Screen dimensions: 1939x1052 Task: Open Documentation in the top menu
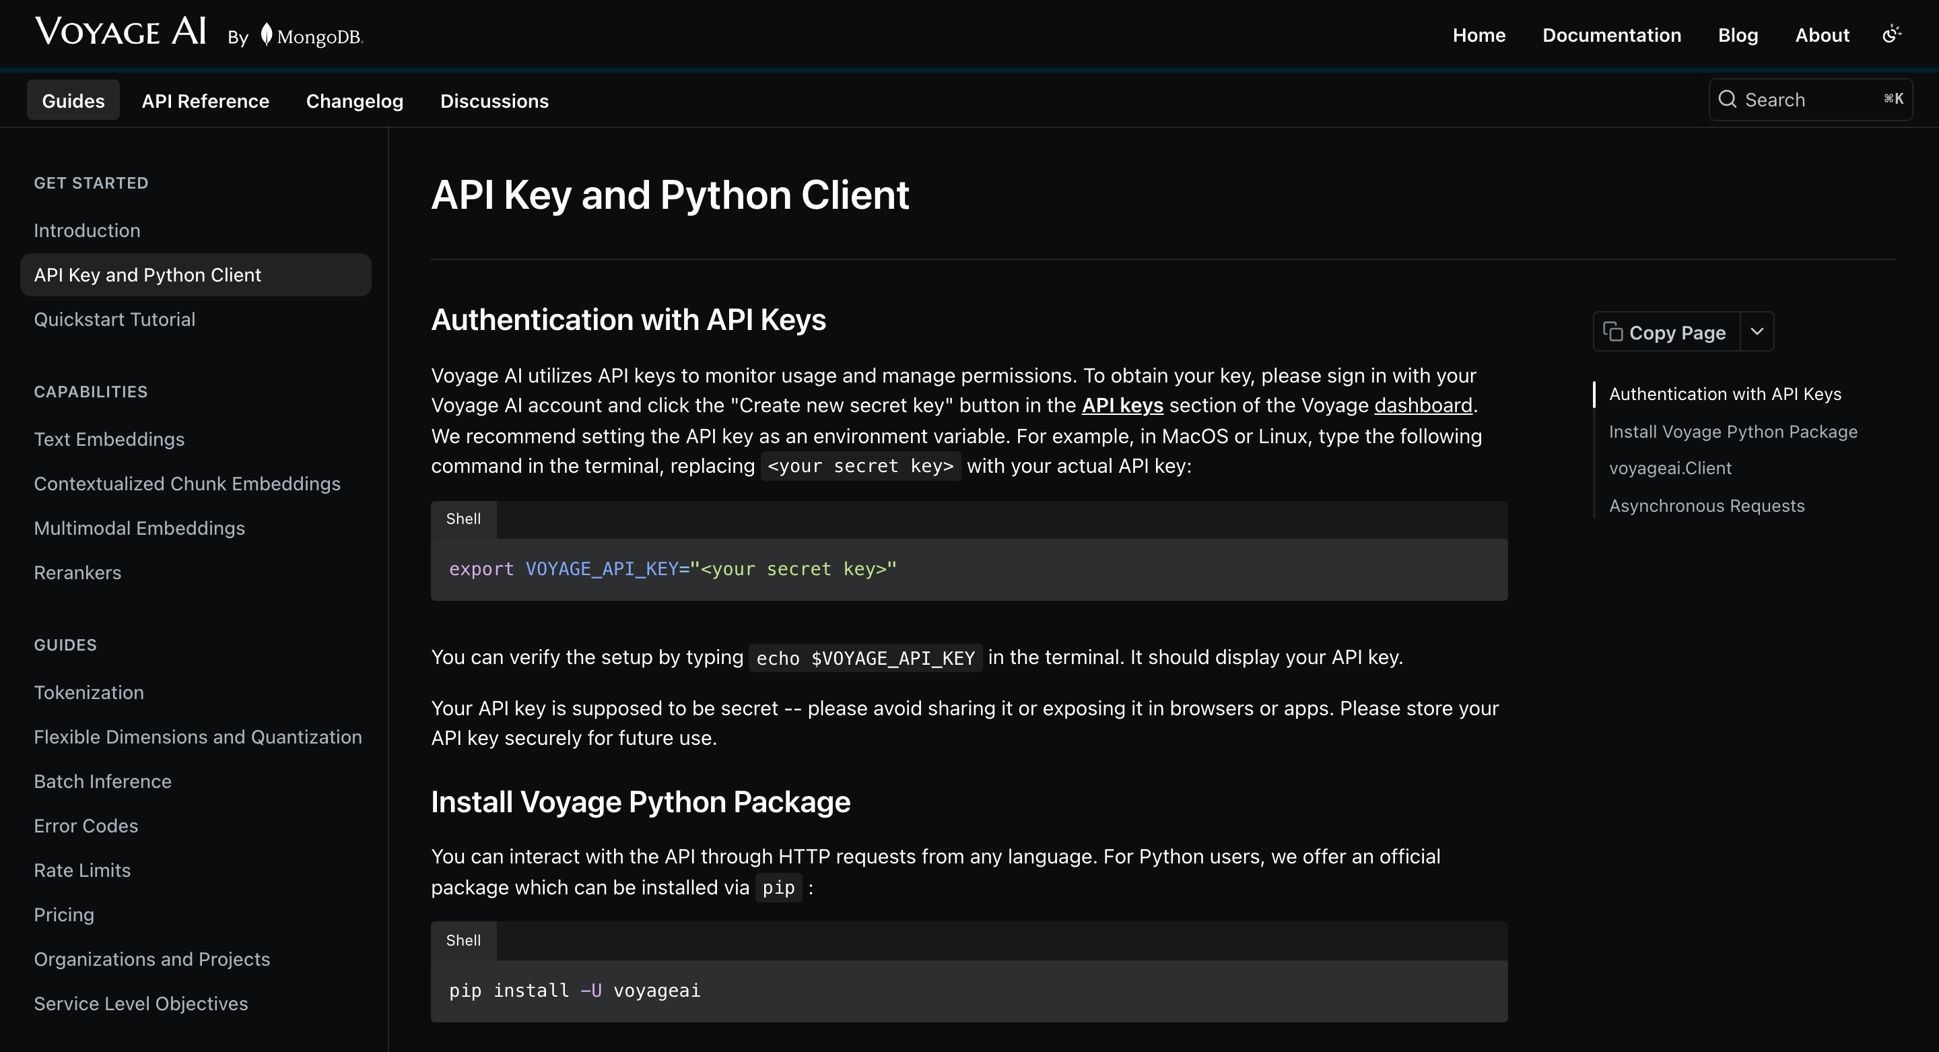point(1612,34)
